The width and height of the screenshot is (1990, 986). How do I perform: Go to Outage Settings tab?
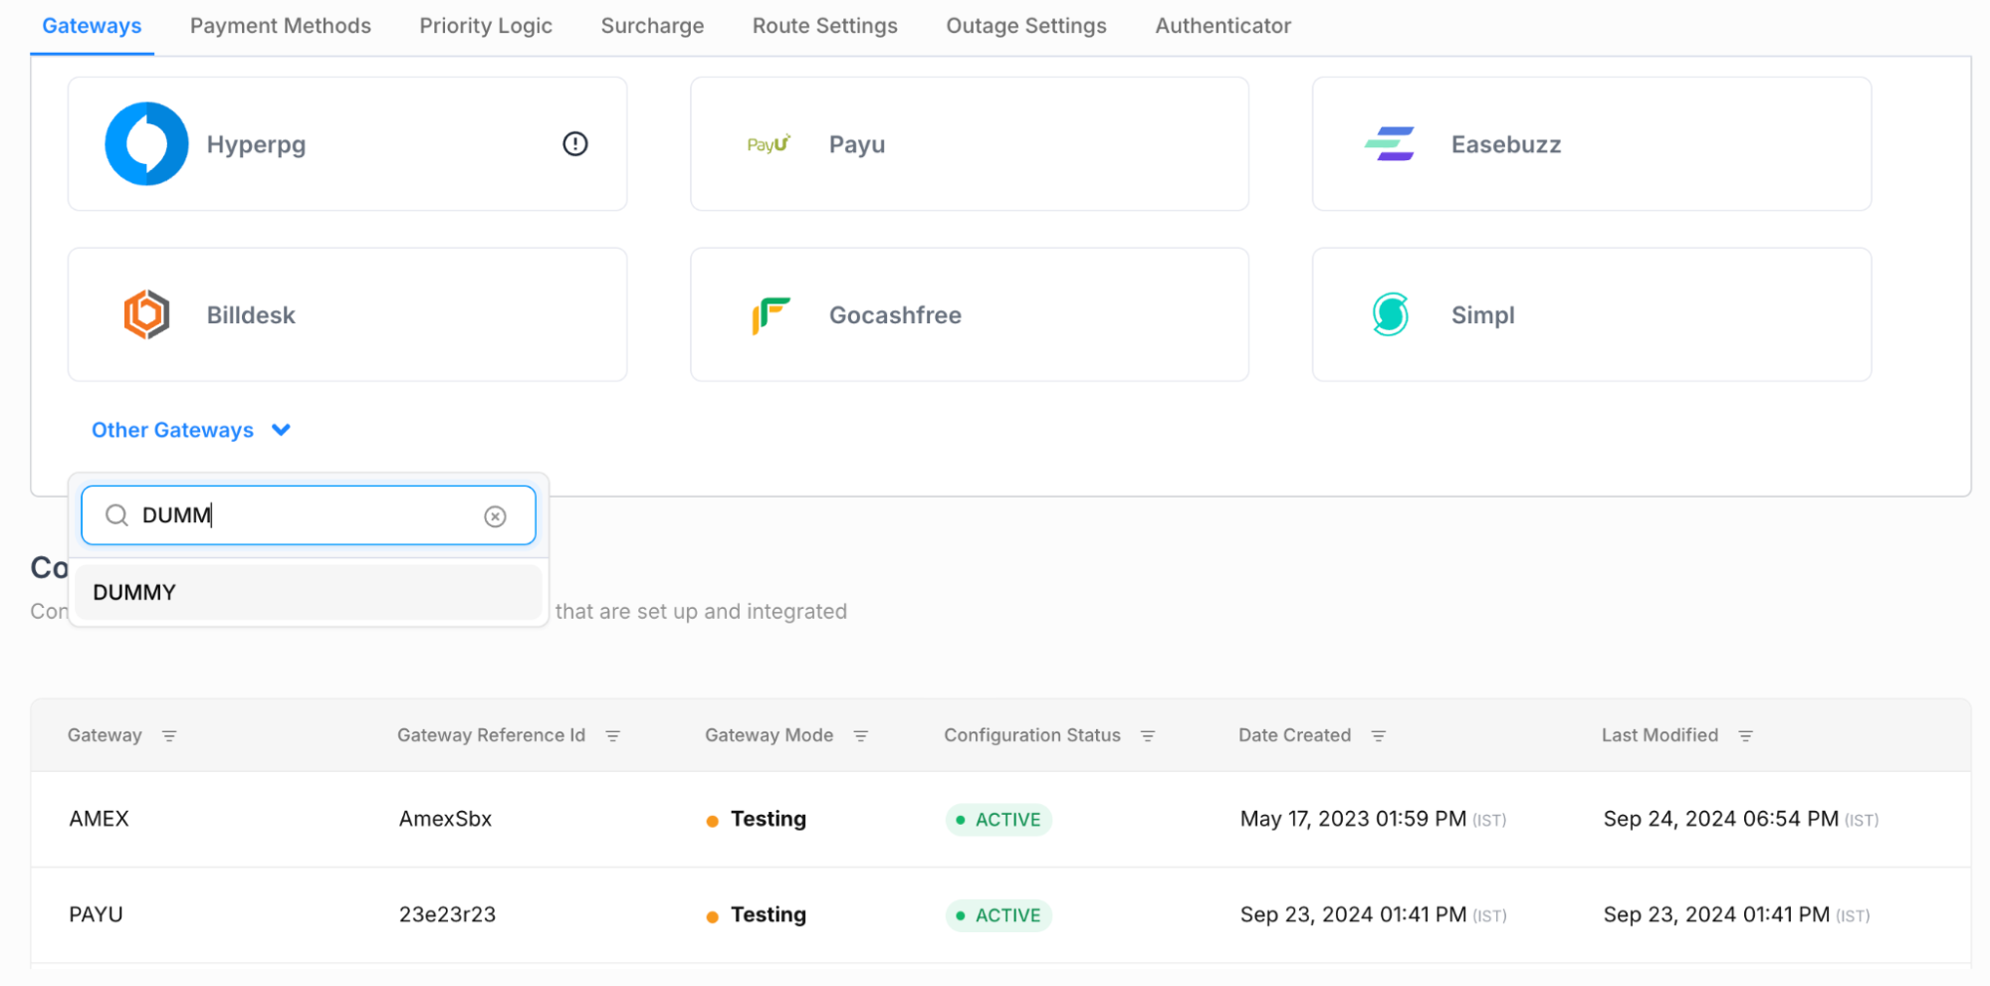(x=1025, y=26)
